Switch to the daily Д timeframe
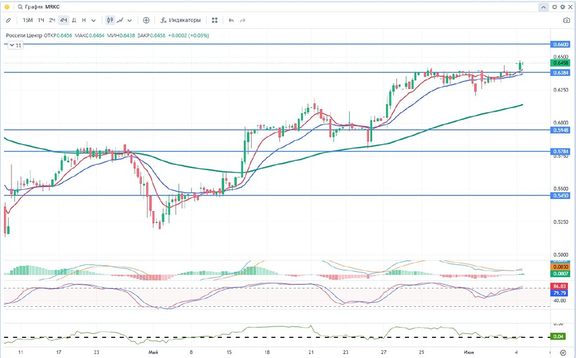The image size is (576, 358). coord(74,21)
